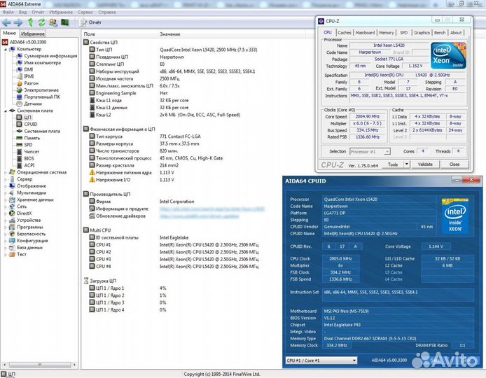Click the Отчёт report toolbar button
This screenshot has height=378, width=486.
pos(90,22)
